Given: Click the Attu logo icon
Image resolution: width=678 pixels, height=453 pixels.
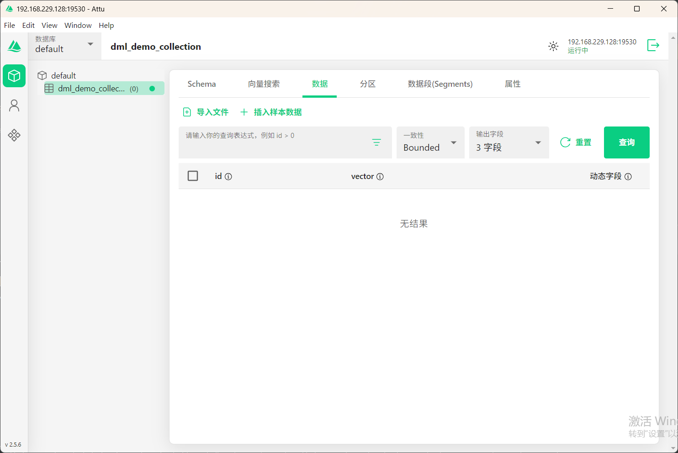Looking at the screenshot, I should coord(14,46).
